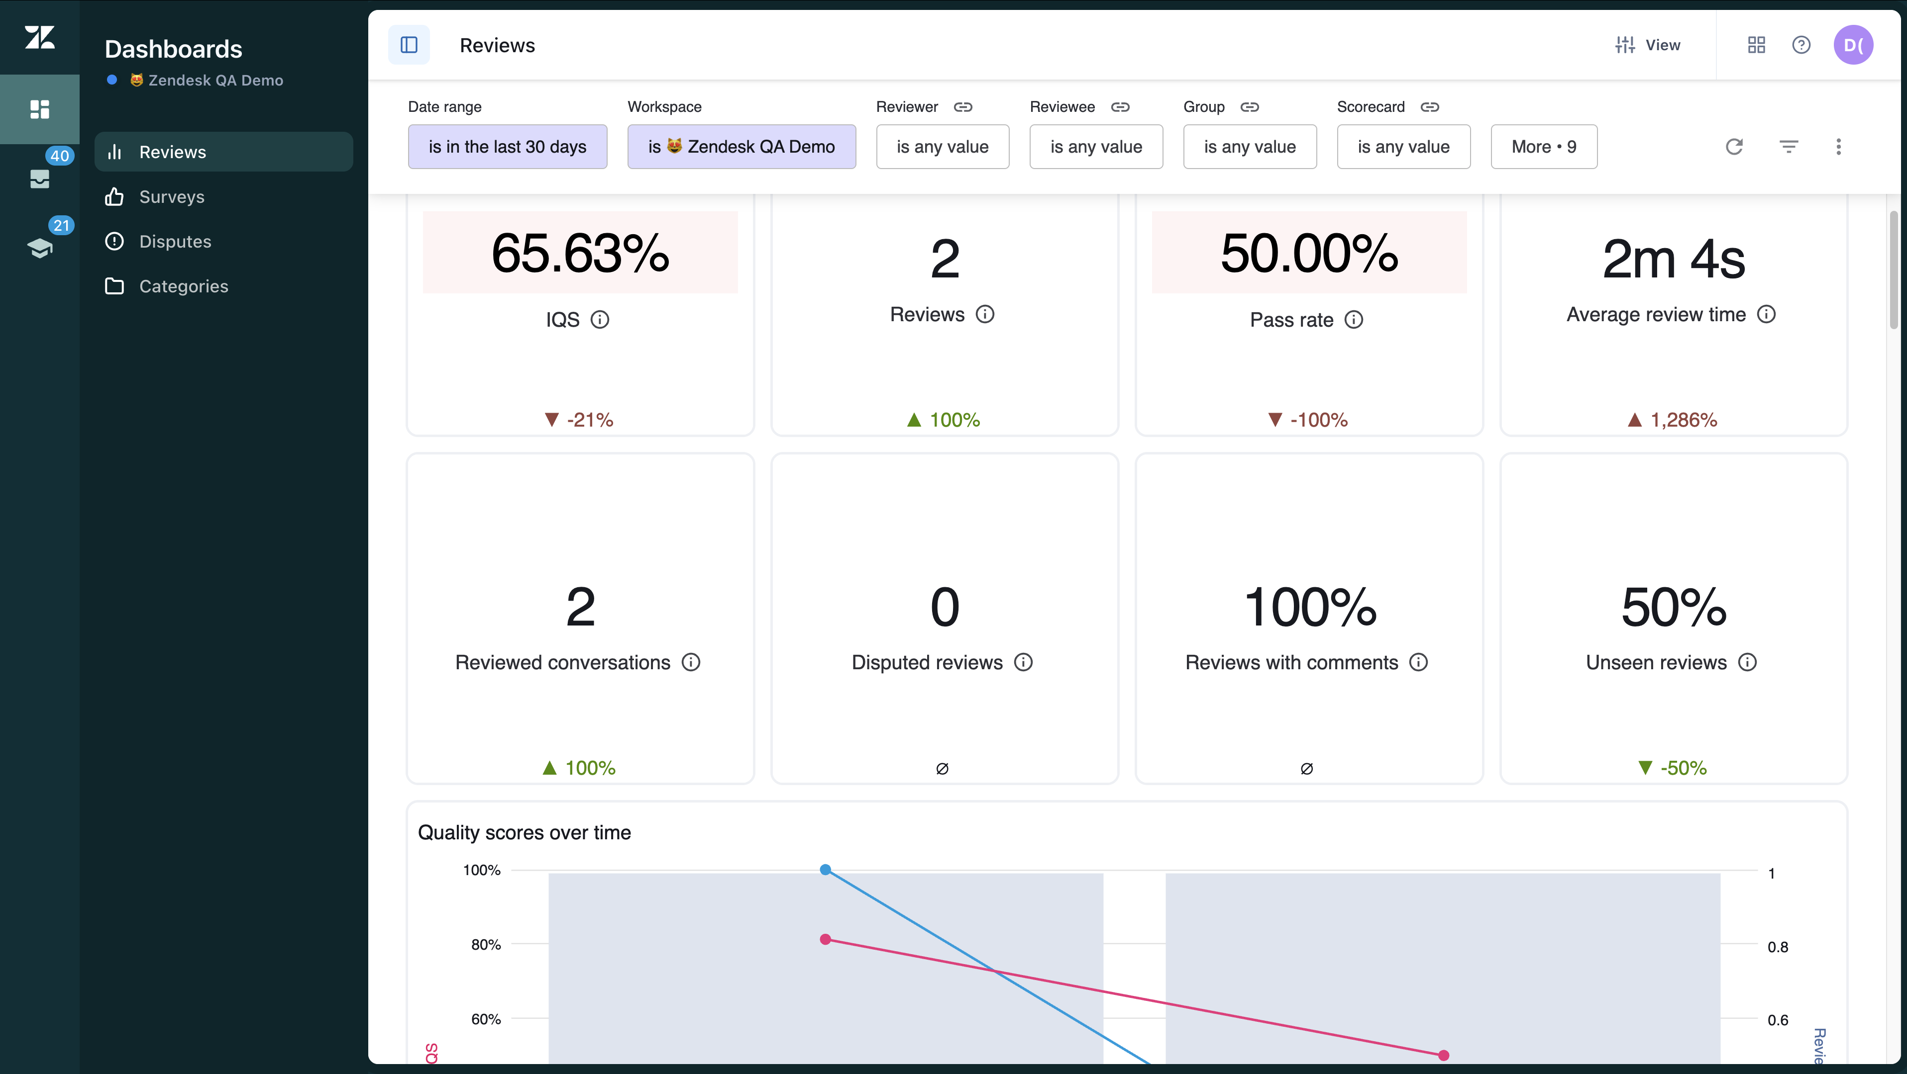Image resolution: width=1907 pixels, height=1074 pixels.
Task: Click link icon next to Group filter
Action: pyautogui.click(x=1250, y=106)
